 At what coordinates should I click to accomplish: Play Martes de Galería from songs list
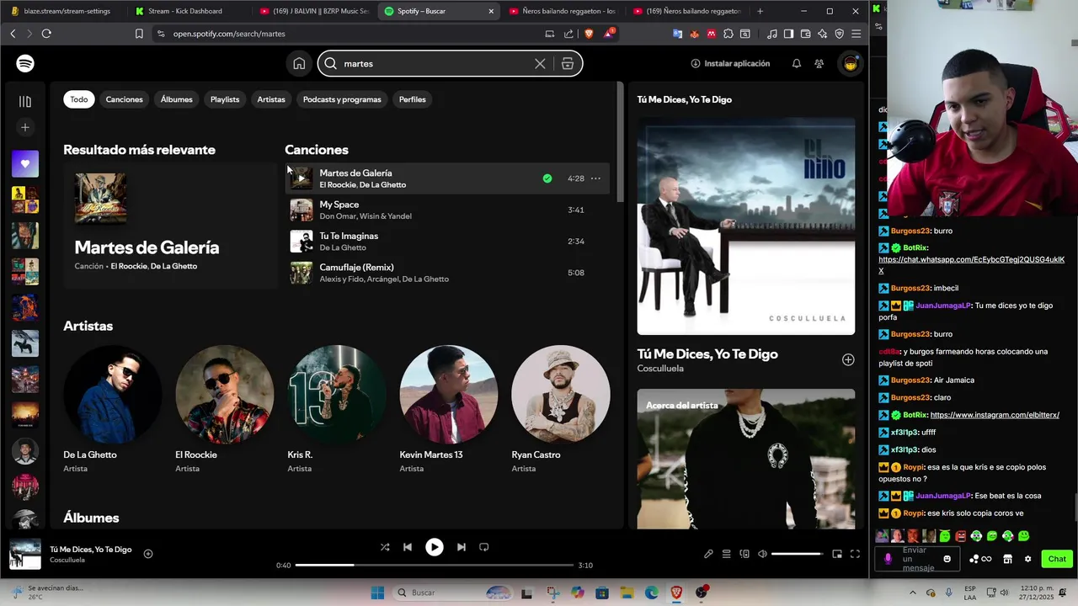[x=302, y=178]
